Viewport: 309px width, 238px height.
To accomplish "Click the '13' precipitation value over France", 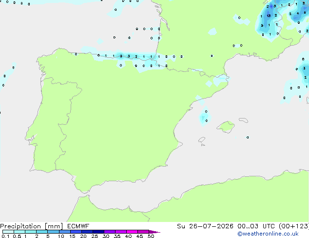I will [x=269, y=16].
